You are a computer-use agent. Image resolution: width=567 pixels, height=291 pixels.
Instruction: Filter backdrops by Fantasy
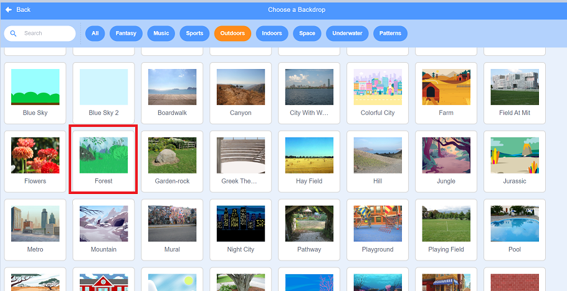click(126, 33)
